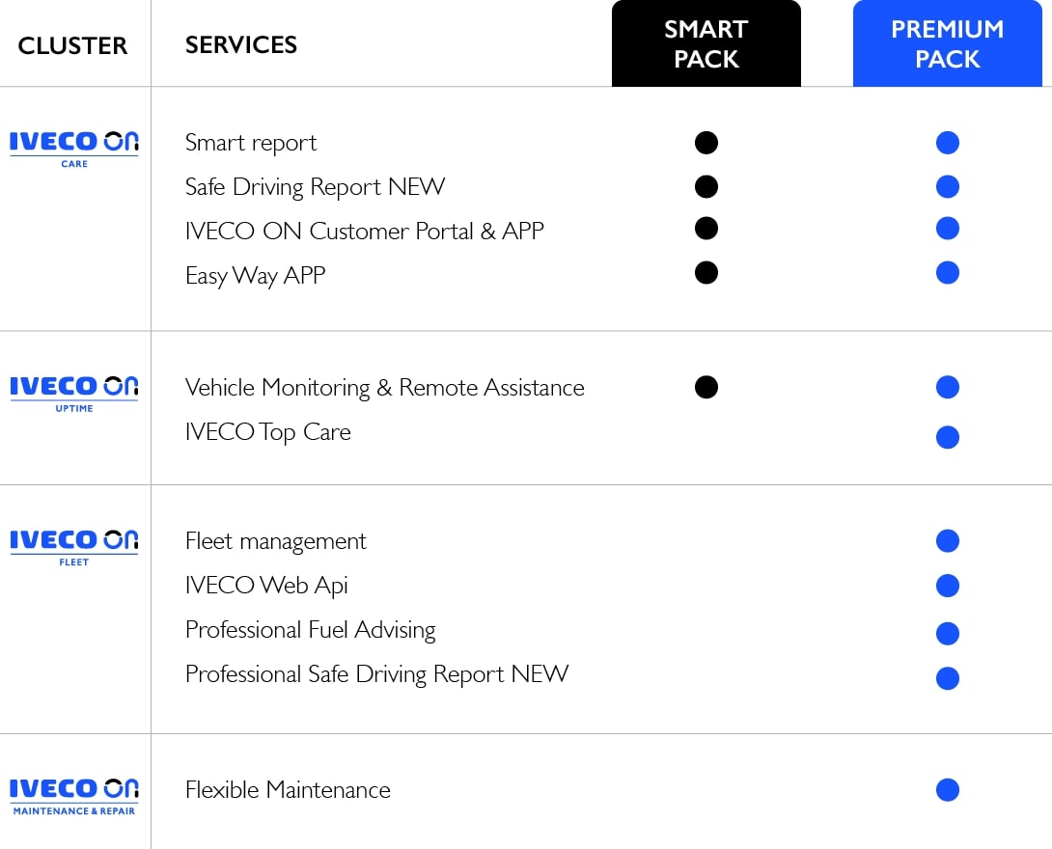Click blue dot for IVECO Web Api
This screenshot has height=849, width=1052.
(948, 586)
